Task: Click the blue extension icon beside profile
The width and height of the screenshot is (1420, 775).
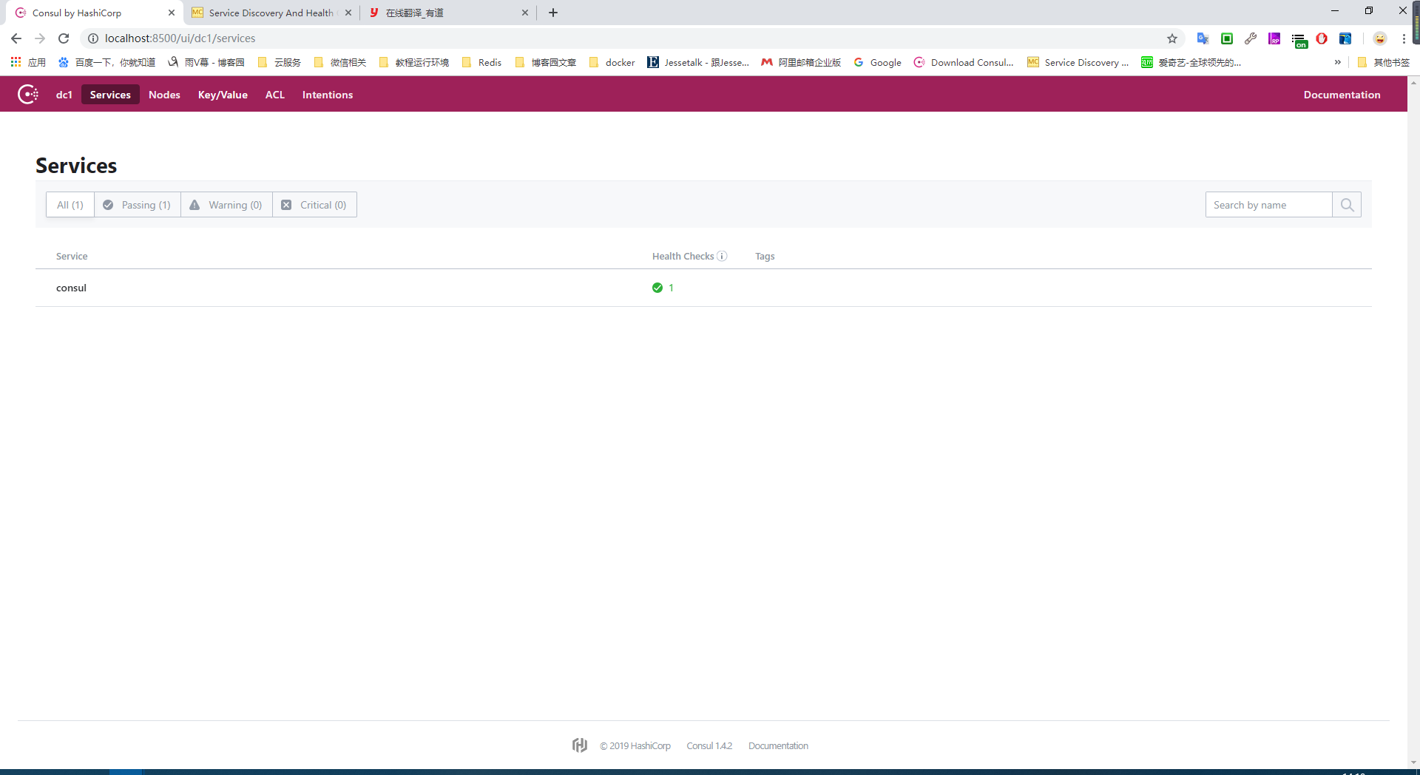Action: [1345, 38]
